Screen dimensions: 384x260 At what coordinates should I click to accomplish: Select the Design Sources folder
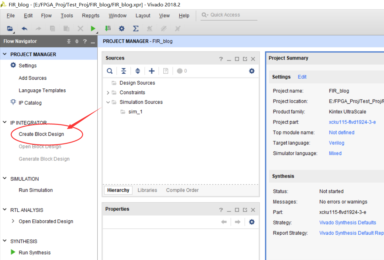tap(137, 83)
